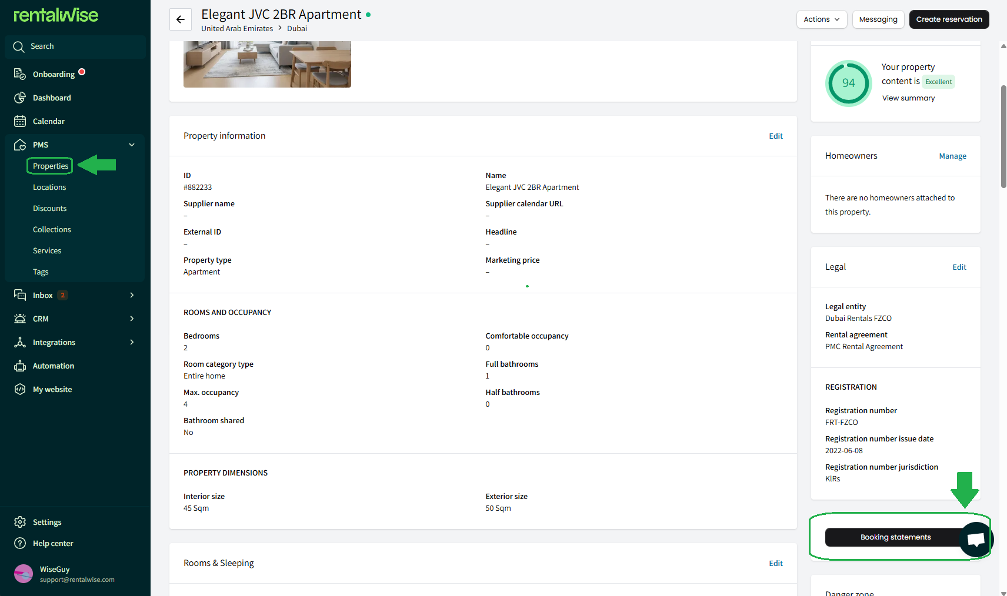
Task: Click the Automation robot icon
Action: 20,366
